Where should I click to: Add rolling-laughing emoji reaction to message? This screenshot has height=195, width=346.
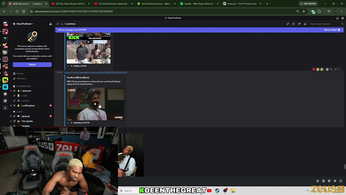(x=322, y=70)
